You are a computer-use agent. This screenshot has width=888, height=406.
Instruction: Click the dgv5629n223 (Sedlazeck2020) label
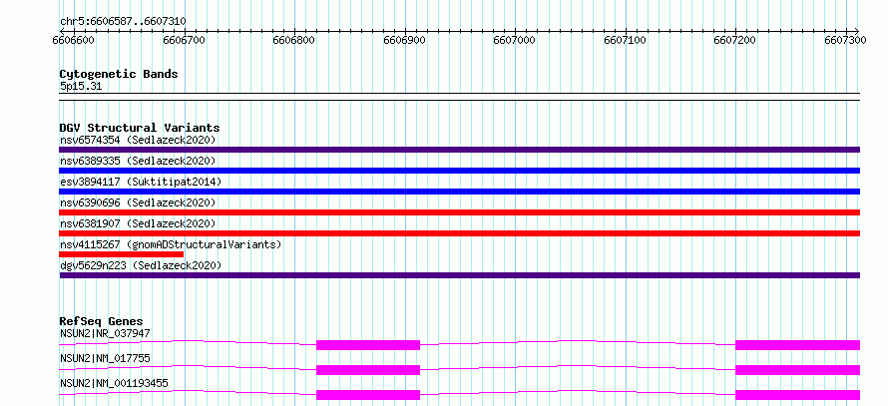pyautogui.click(x=141, y=265)
